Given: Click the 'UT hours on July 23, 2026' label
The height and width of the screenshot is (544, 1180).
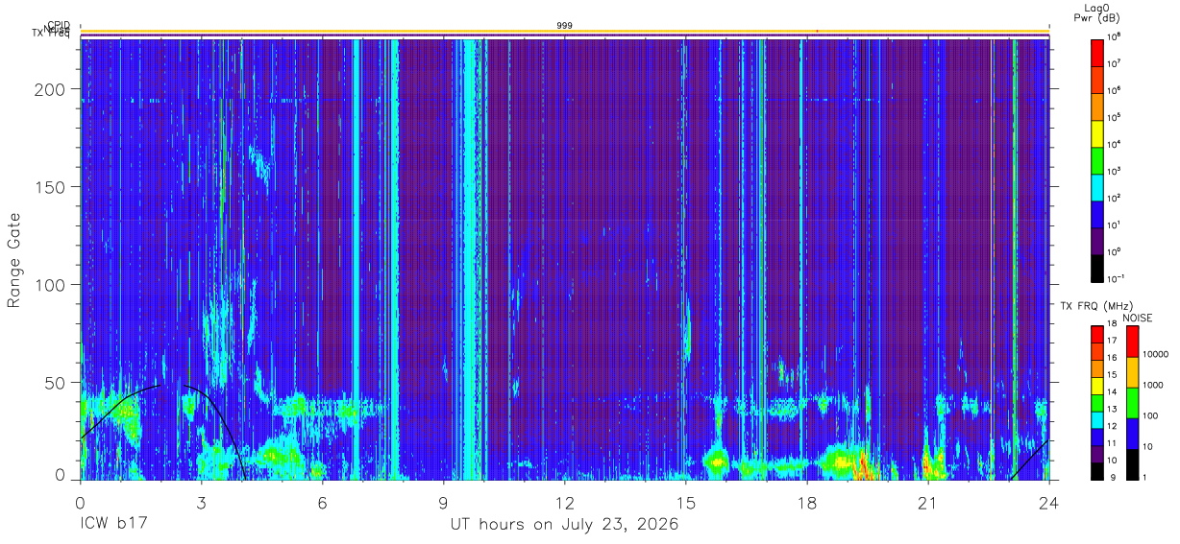Looking at the screenshot, I should click(x=564, y=525).
